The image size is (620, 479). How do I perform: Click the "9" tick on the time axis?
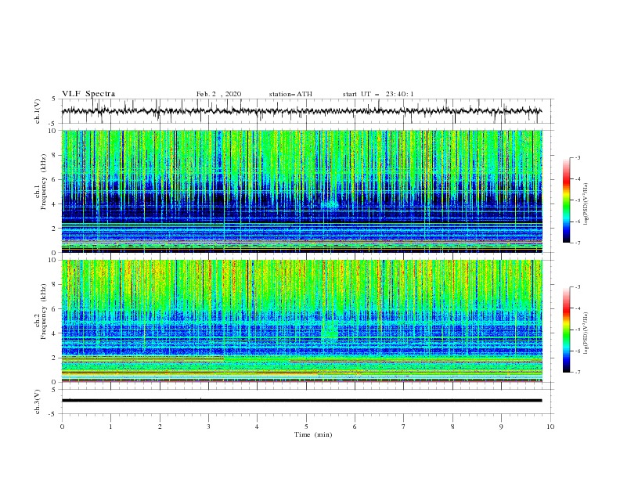[501, 427]
